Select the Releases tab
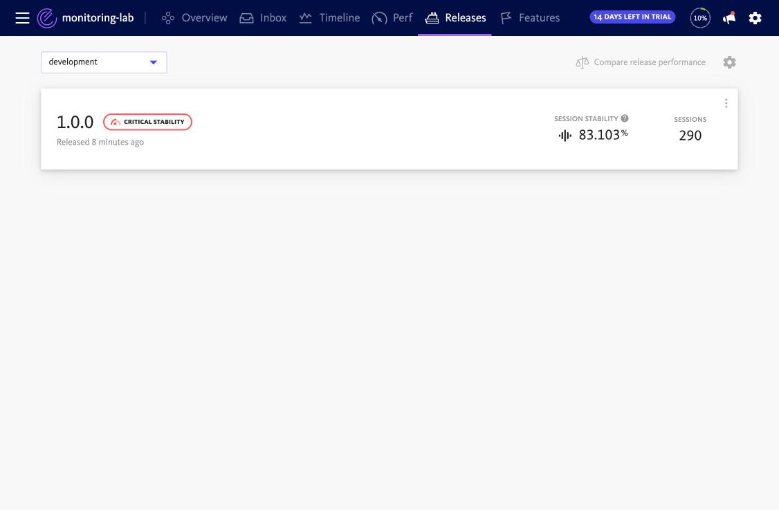Image resolution: width=779 pixels, height=510 pixels. [455, 18]
